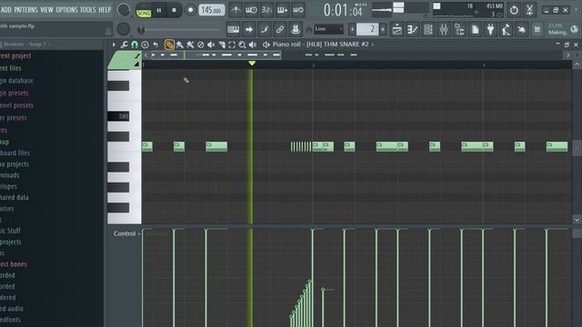Toggle loop recording
The image size is (582, 327).
[298, 10]
